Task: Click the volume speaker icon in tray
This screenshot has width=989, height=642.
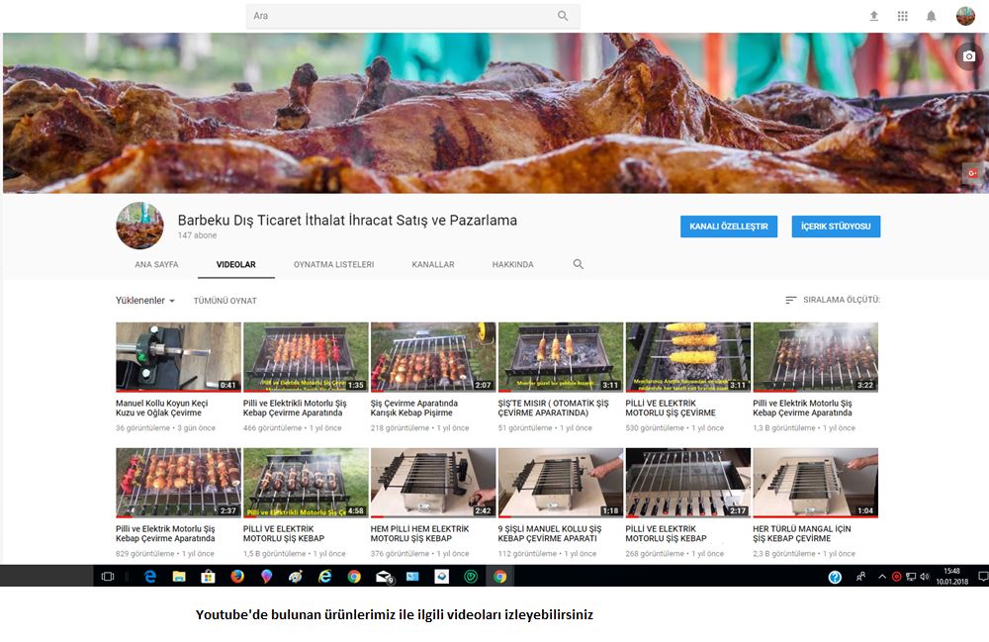Action: coord(925,577)
